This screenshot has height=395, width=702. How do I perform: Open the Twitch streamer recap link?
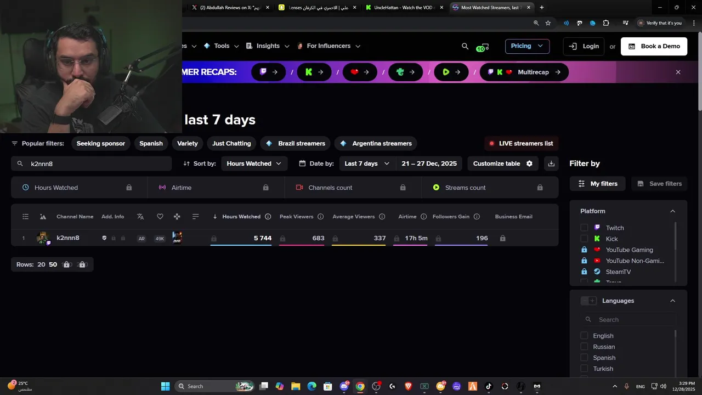[269, 72]
